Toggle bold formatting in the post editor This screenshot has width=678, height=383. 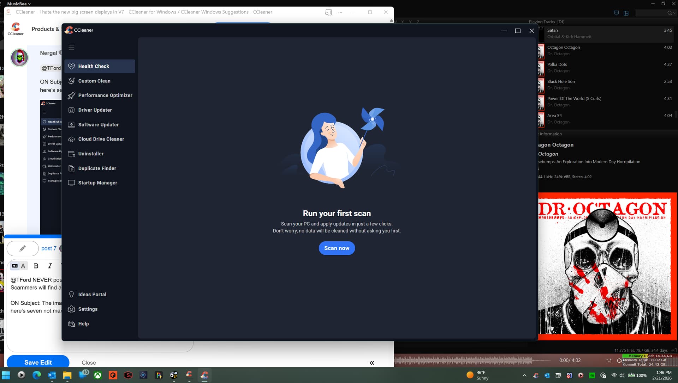tap(36, 266)
